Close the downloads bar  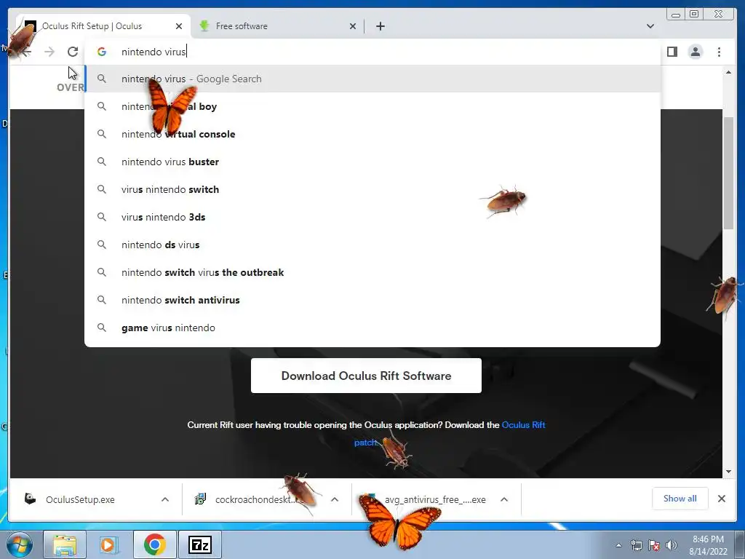[x=721, y=499]
